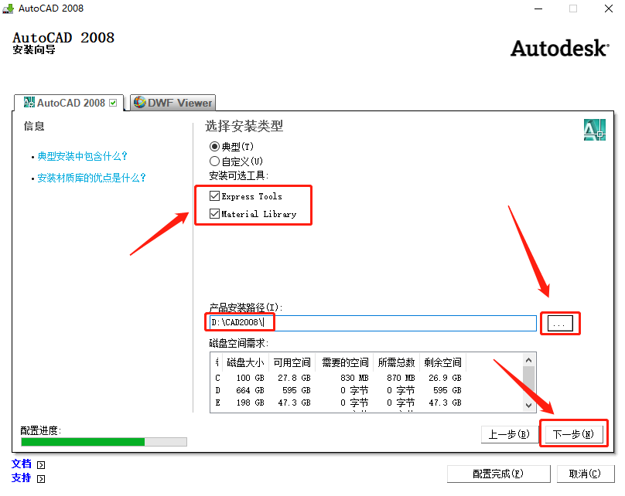Select the C drive row in the disk table
Screen dimensions: 625x496
[339, 378]
